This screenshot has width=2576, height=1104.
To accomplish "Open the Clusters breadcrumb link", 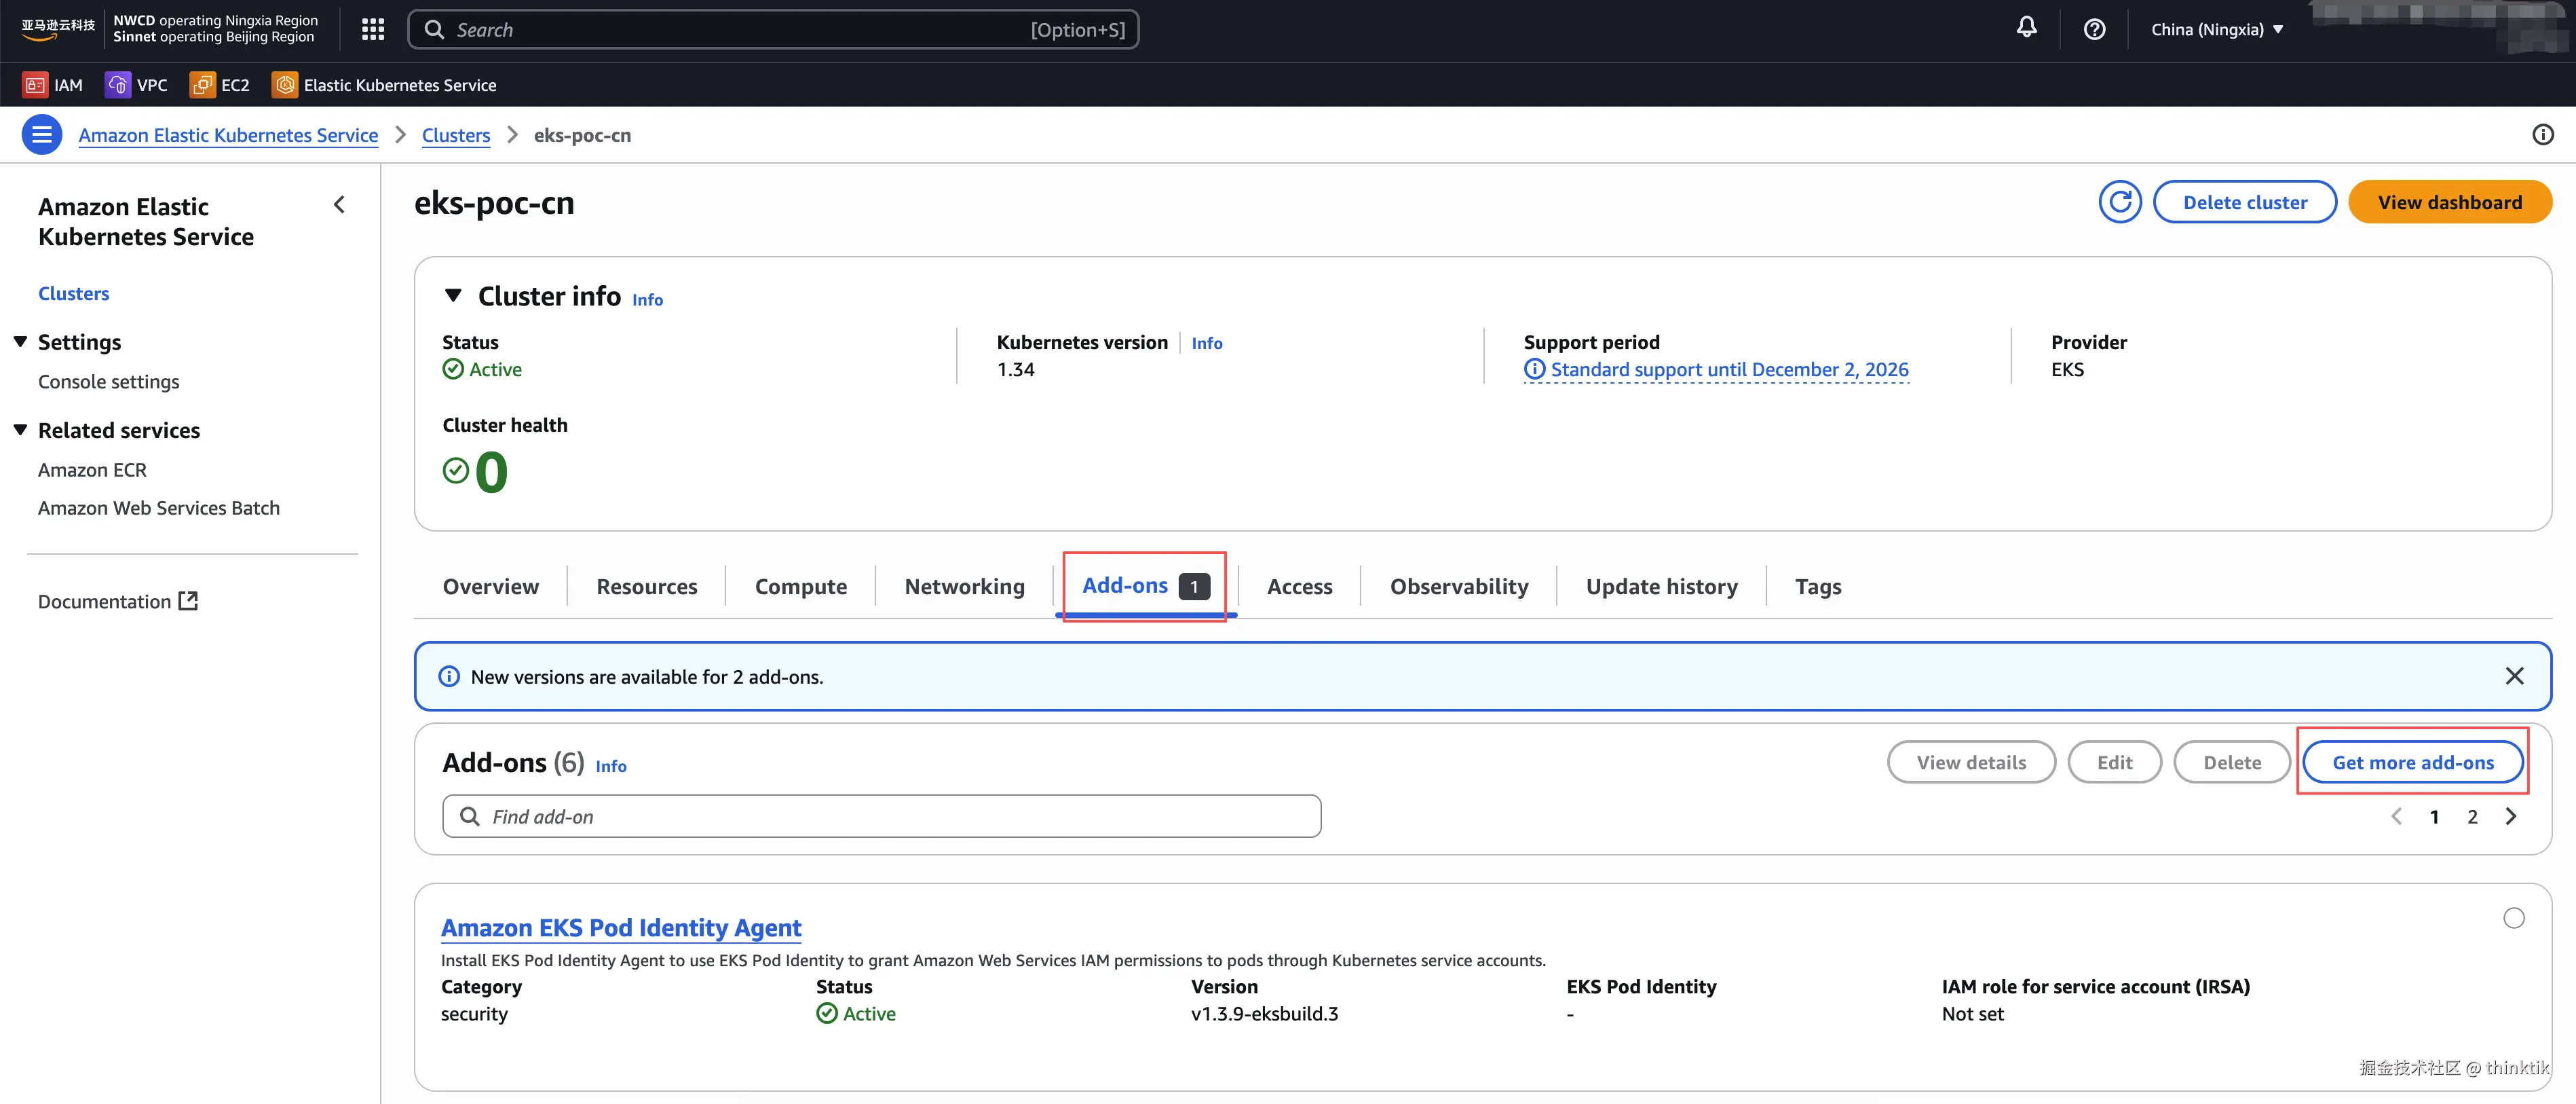I will click(456, 135).
